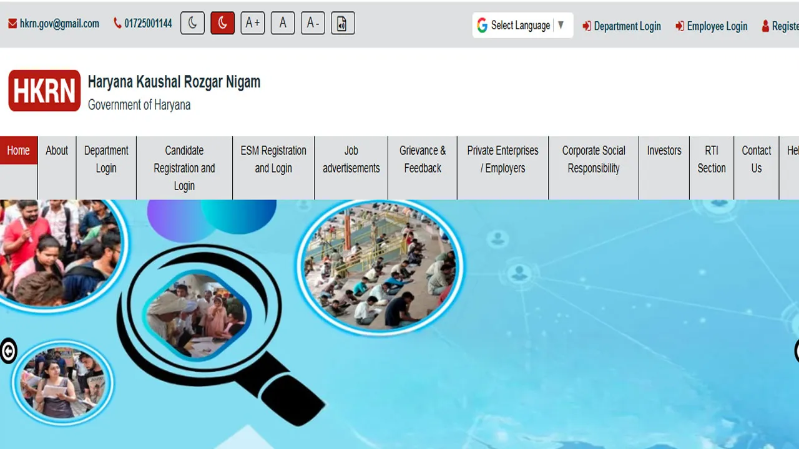Click Haryana Kaushal Rozgar Nigam title
Screen dimensions: 799x449
point(174,82)
